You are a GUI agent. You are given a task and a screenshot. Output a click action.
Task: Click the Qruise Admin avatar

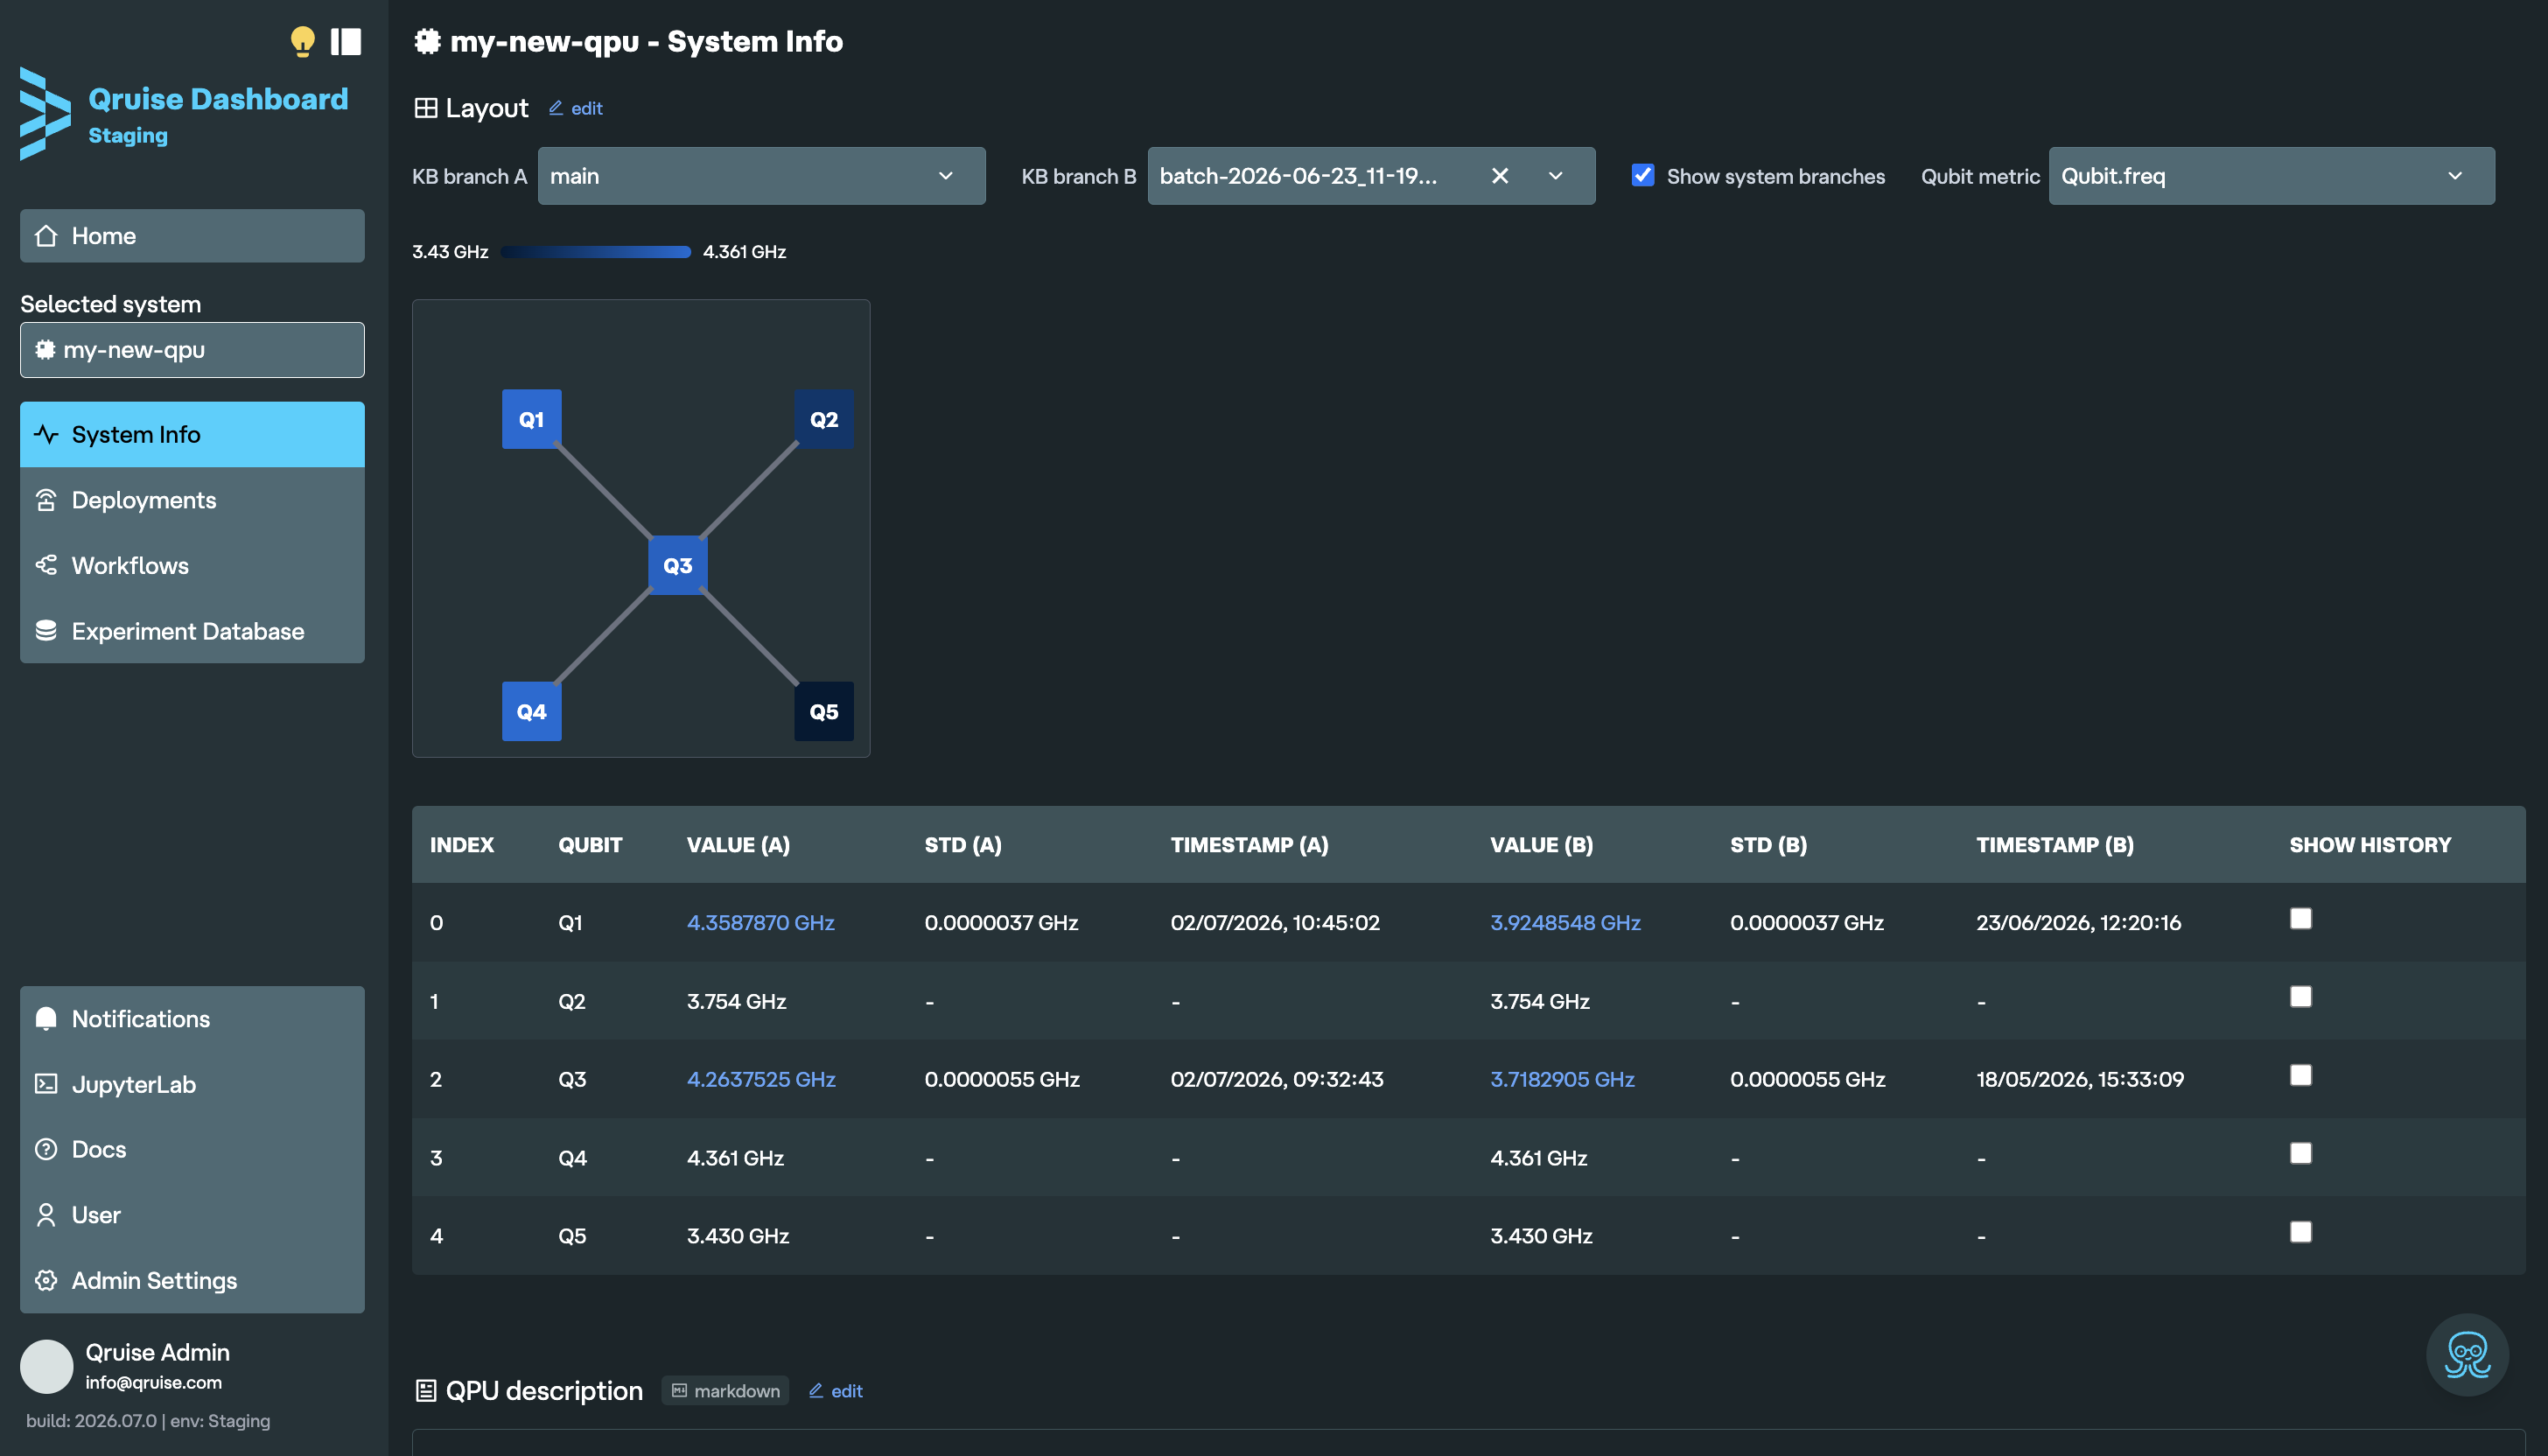click(x=46, y=1366)
